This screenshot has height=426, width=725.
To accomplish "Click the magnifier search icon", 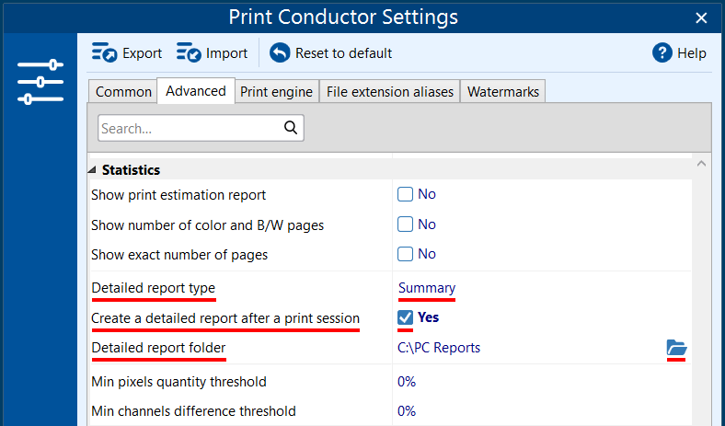I will click(291, 127).
